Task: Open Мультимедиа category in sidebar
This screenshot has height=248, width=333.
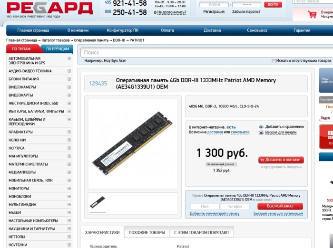Action: coord(22,204)
